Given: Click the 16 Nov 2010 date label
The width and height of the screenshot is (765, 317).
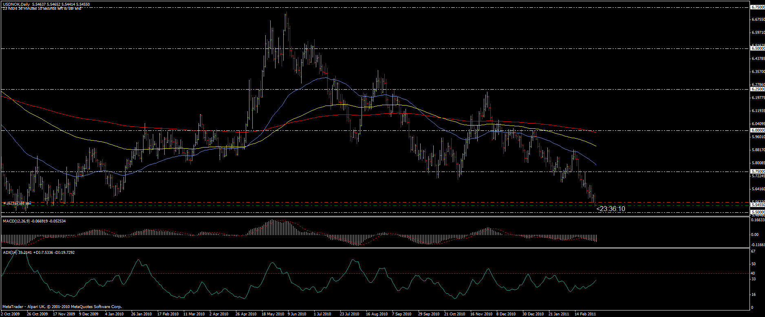Looking at the screenshot, I should pos(481,314).
